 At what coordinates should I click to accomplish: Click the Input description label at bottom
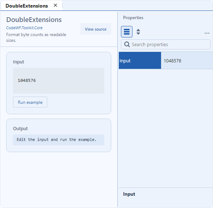[129, 194]
